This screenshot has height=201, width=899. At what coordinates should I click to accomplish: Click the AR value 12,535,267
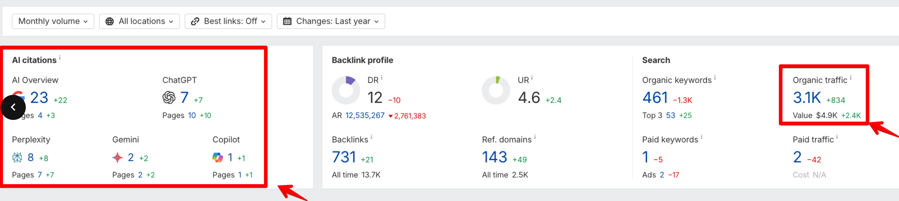pyautogui.click(x=365, y=116)
